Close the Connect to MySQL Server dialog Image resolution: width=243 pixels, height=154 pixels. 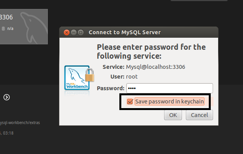click(66, 32)
